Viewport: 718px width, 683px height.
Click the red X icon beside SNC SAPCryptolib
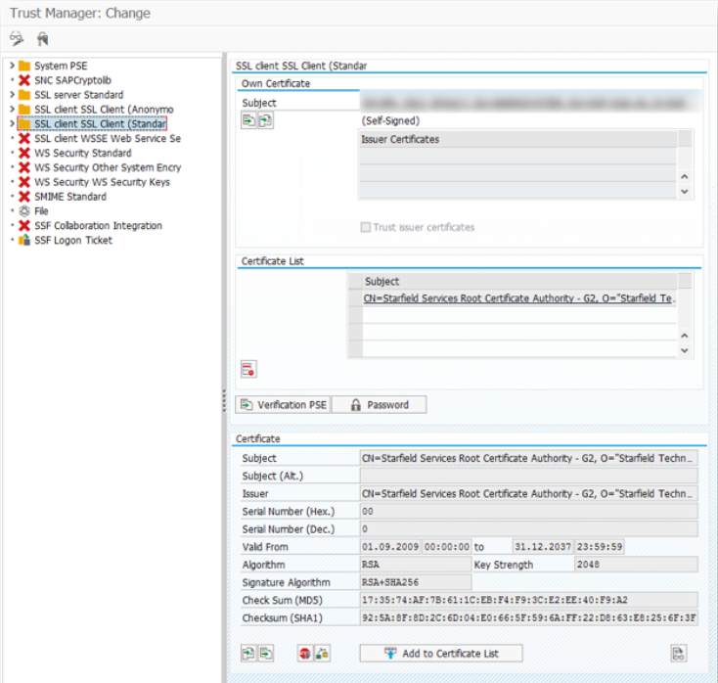pyautogui.click(x=24, y=80)
